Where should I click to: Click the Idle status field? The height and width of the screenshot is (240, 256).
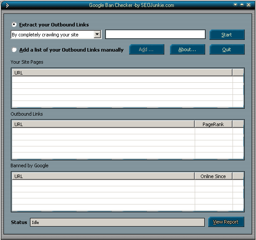coord(117,222)
